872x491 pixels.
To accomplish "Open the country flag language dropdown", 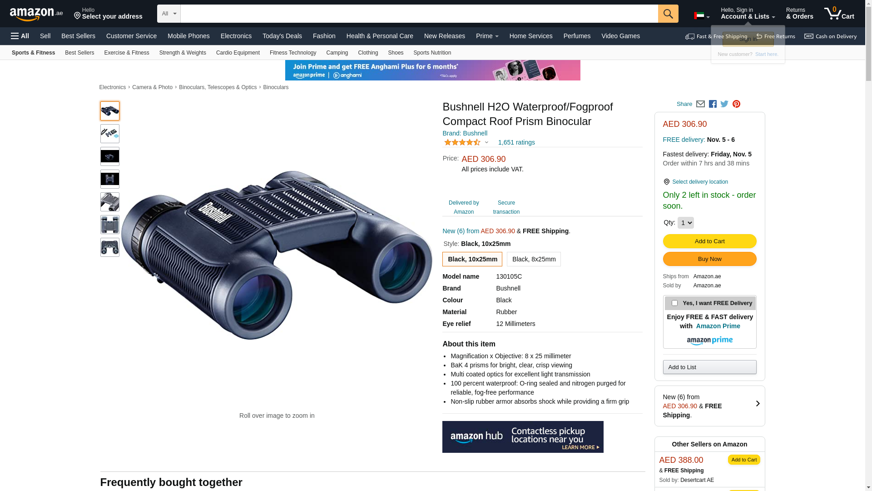I will pos(702,16).
